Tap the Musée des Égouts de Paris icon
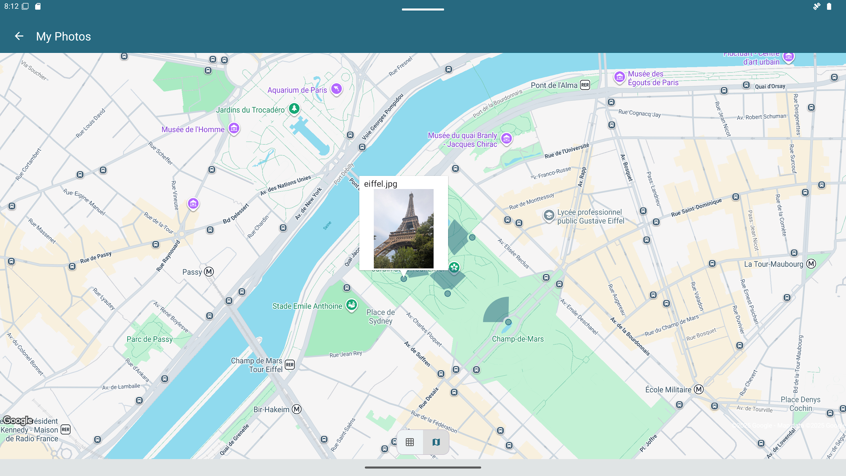The height and width of the screenshot is (476, 846). tap(620, 77)
